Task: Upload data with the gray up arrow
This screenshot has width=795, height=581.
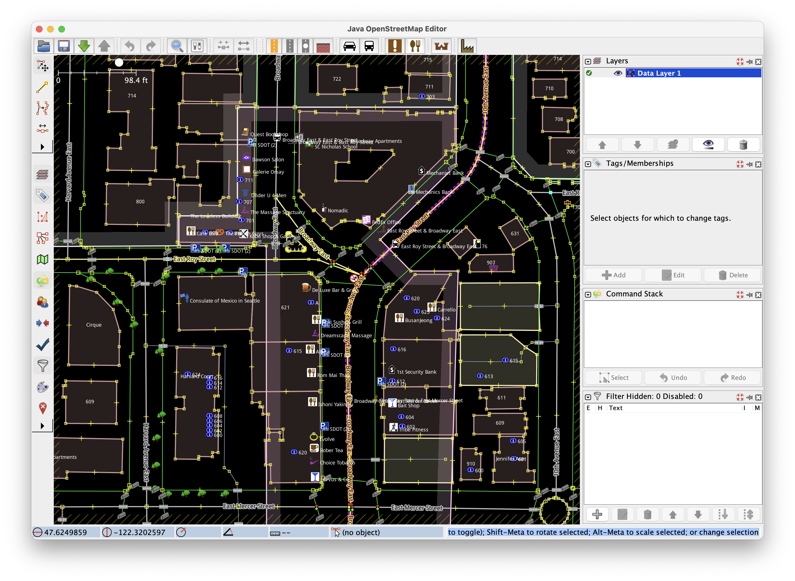Action: click(104, 46)
